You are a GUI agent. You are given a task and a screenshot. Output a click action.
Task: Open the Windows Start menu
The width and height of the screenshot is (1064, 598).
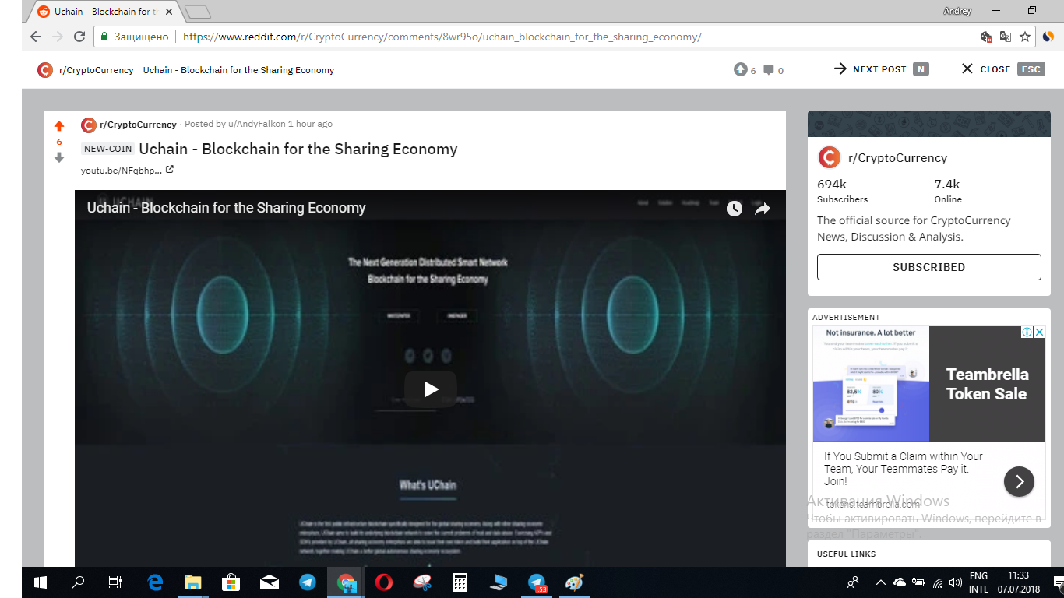41,582
